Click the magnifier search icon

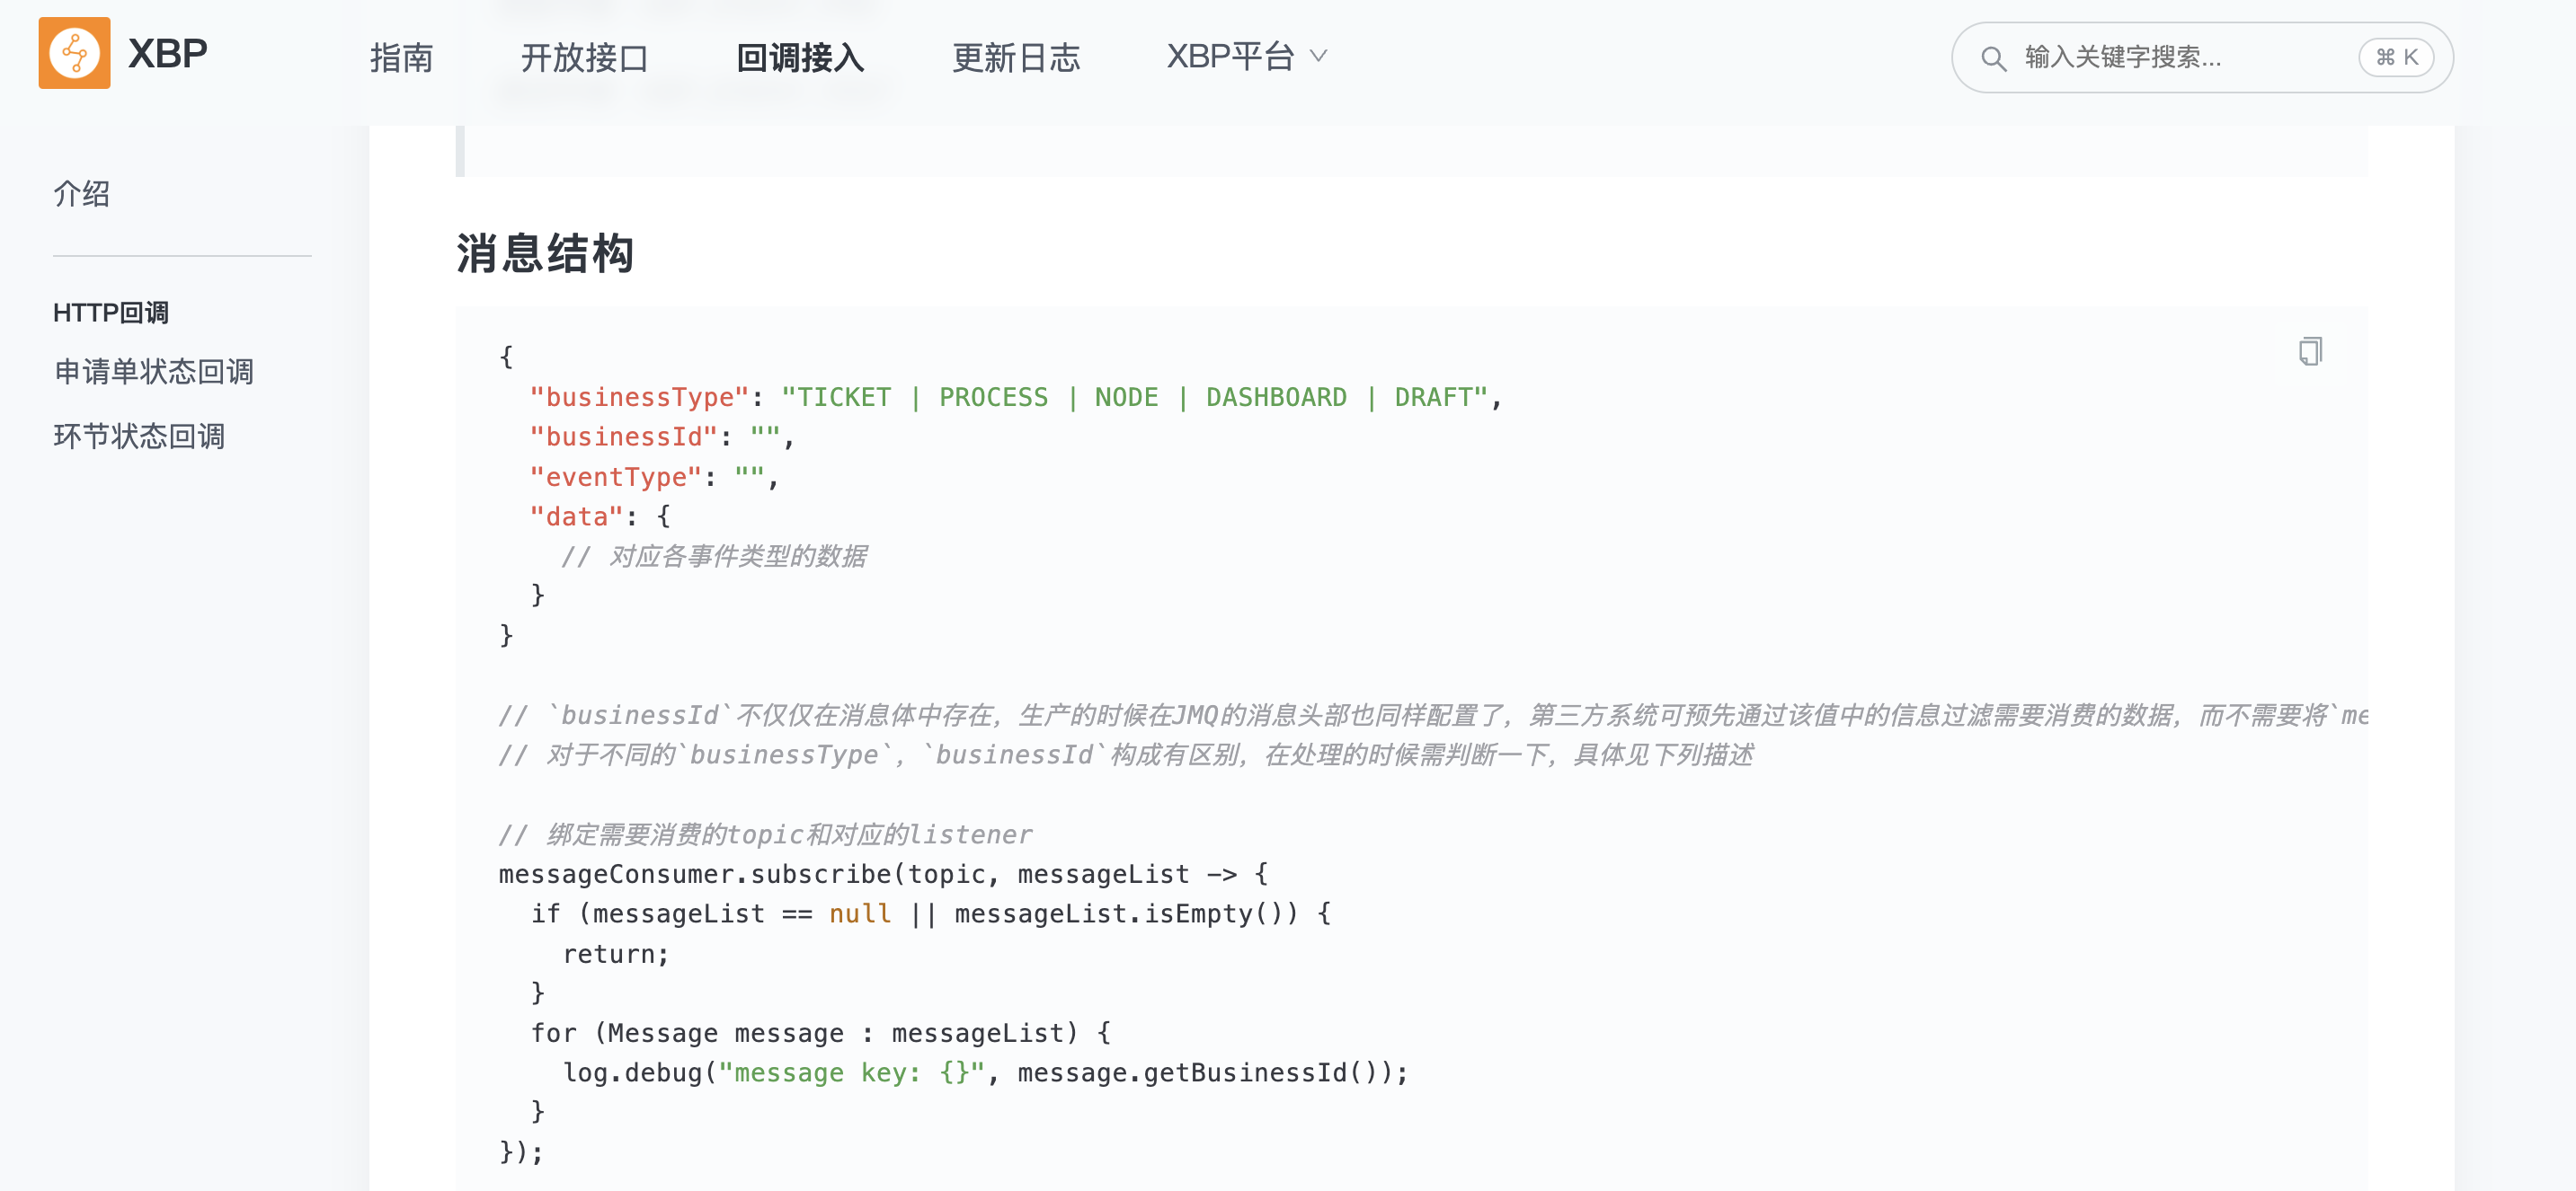[x=1993, y=59]
